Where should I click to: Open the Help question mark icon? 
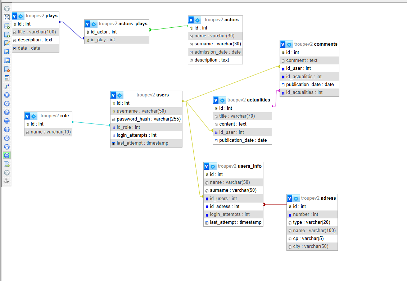click(x=7, y=112)
